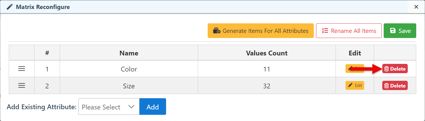Close the Matrix Reconfigure dialog
The image size is (425, 121).
coord(416,7)
